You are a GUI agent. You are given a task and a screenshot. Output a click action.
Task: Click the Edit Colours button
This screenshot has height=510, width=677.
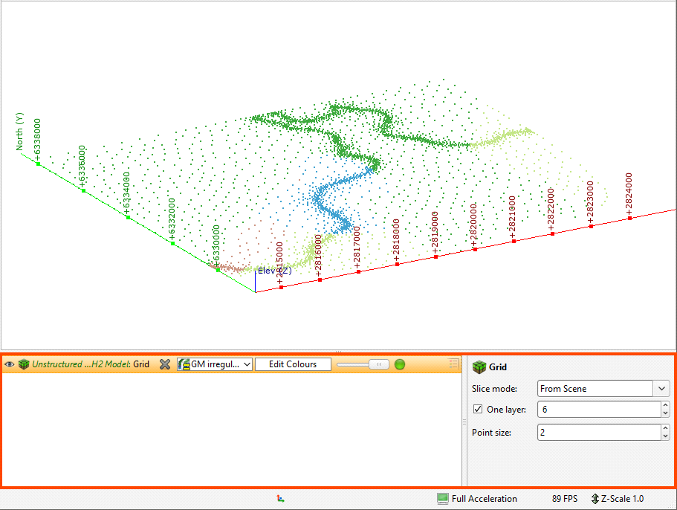[292, 364]
